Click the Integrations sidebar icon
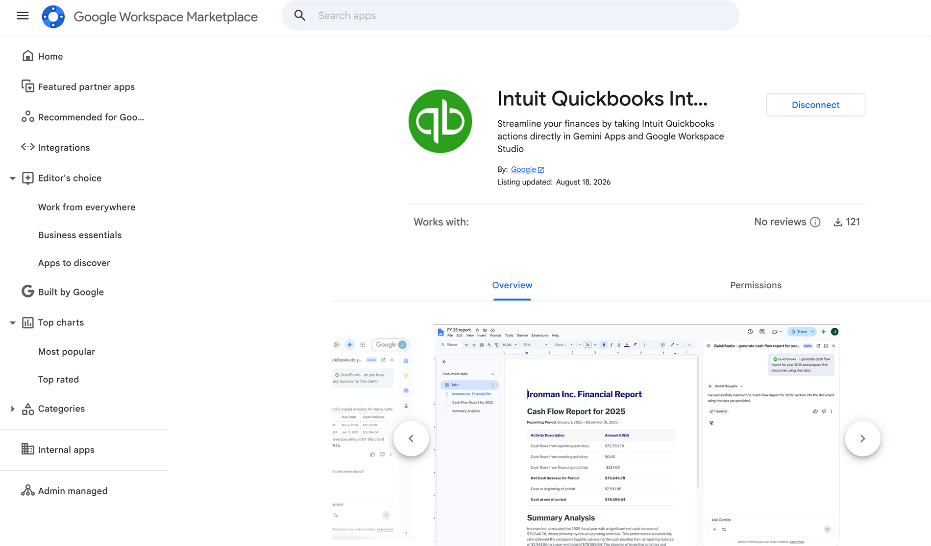 [x=28, y=147]
